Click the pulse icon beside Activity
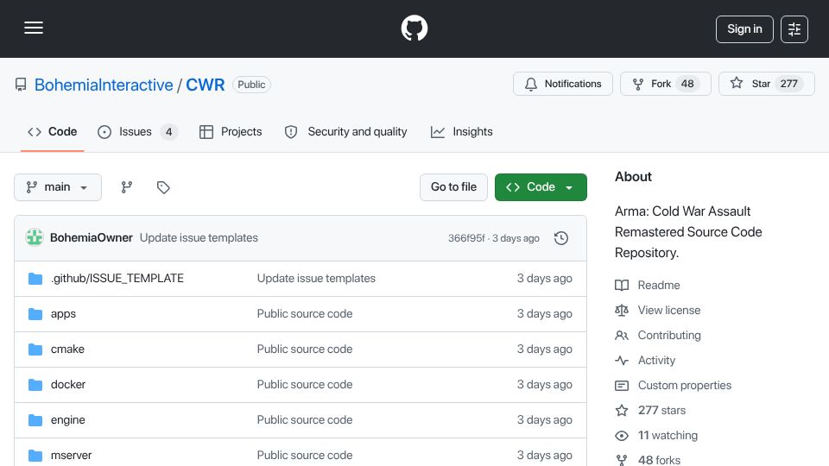The image size is (829, 466). pos(622,361)
